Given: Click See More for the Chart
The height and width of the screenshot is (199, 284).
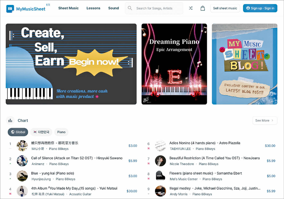Looking at the screenshot, I should pos(265,120).
